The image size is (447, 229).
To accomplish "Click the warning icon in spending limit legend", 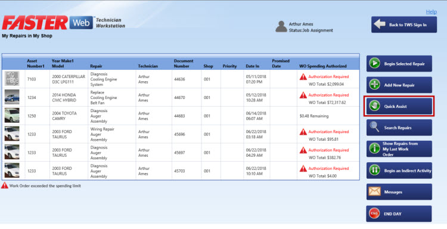I will pyautogui.click(x=5, y=185).
